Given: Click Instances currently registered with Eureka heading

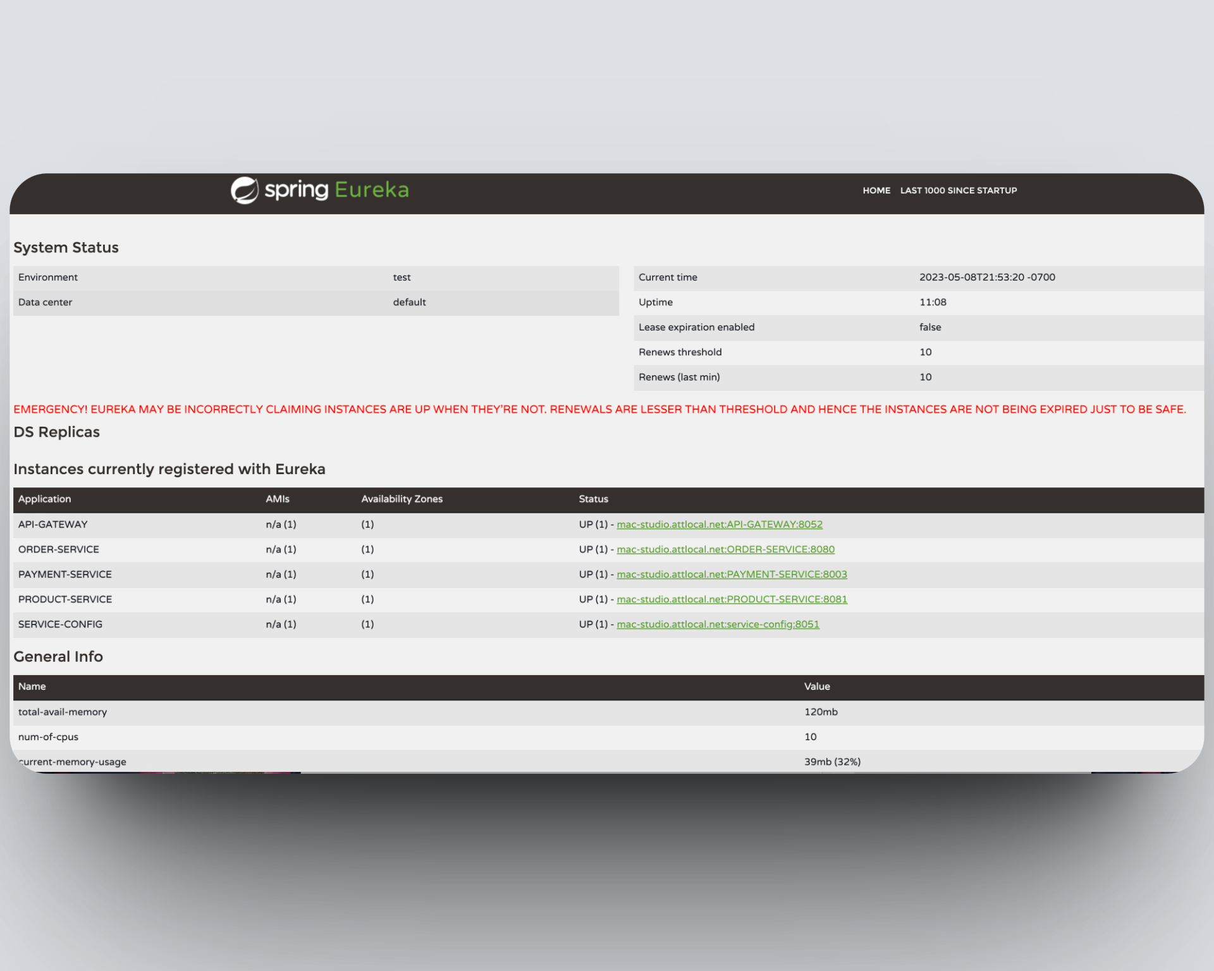Looking at the screenshot, I should [169, 469].
